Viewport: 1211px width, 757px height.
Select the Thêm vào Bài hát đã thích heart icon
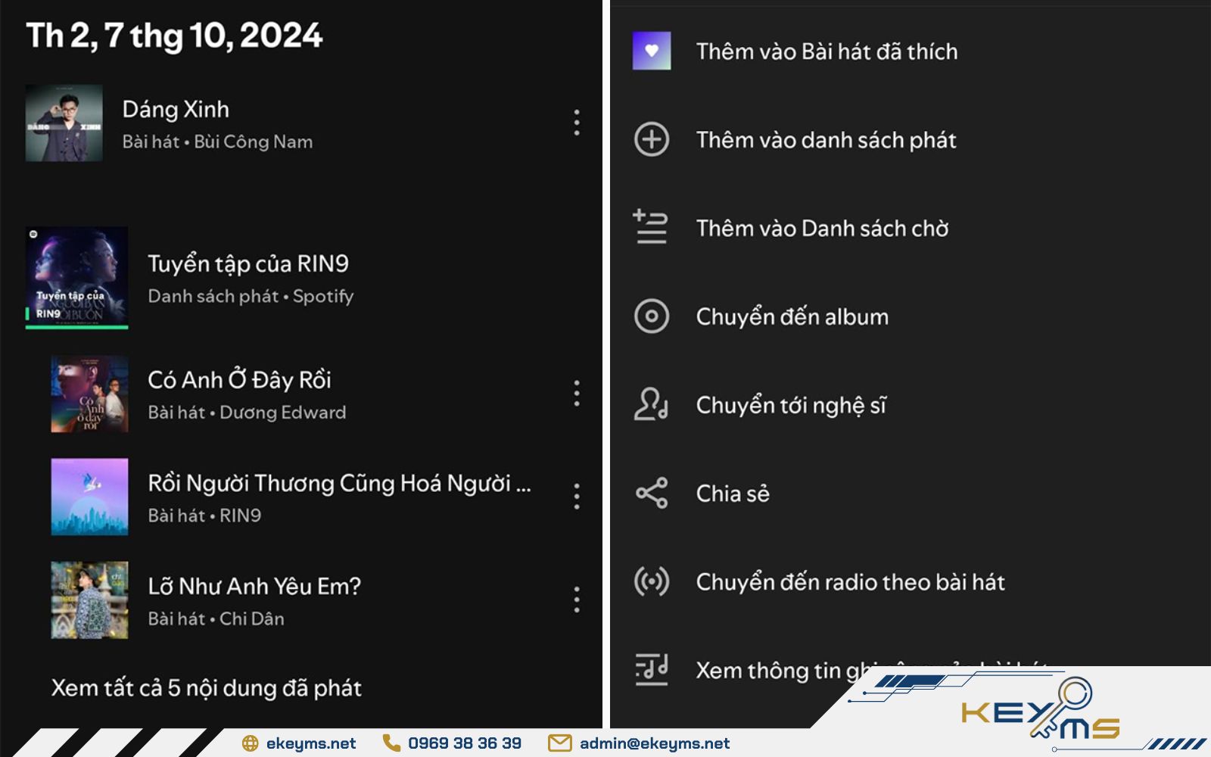pyautogui.click(x=651, y=51)
